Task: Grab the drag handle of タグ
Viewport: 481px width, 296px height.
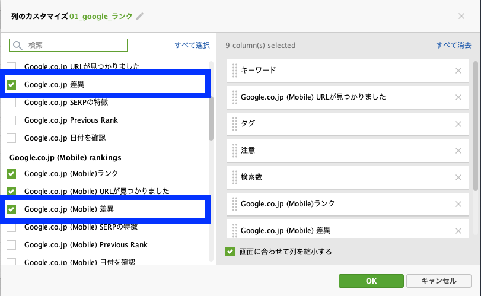Action: tap(235, 124)
